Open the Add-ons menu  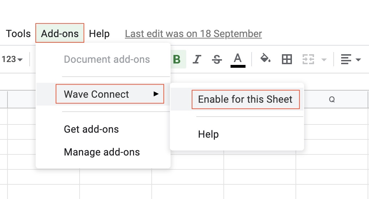(x=60, y=34)
